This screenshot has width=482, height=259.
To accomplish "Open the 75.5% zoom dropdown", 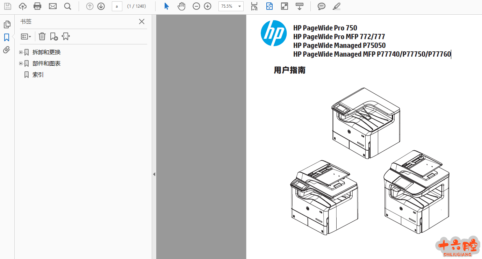I will [239, 6].
